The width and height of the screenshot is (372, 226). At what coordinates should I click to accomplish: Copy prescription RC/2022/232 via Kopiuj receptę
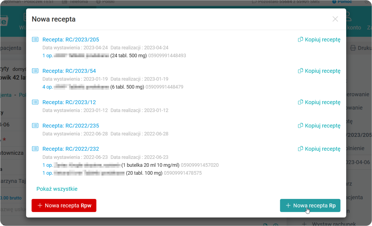[x=319, y=149]
